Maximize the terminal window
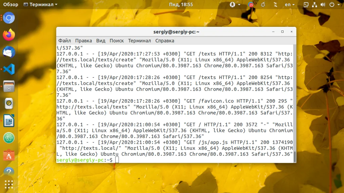The image size is (344, 193). tap(282, 32)
